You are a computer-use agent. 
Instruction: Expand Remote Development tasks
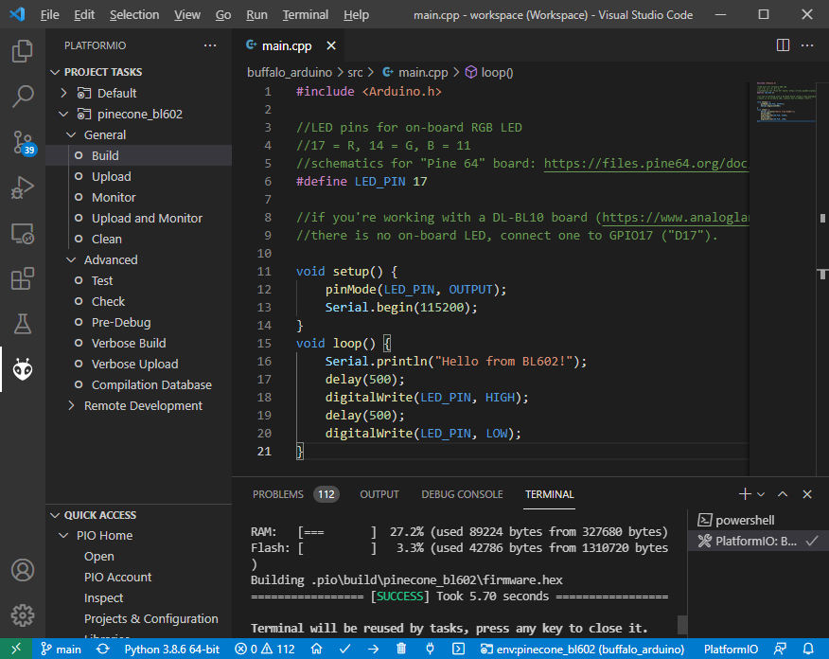pos(71,405)
